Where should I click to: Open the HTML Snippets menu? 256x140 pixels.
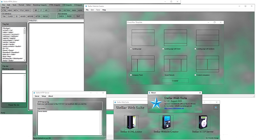click(55, 5)
